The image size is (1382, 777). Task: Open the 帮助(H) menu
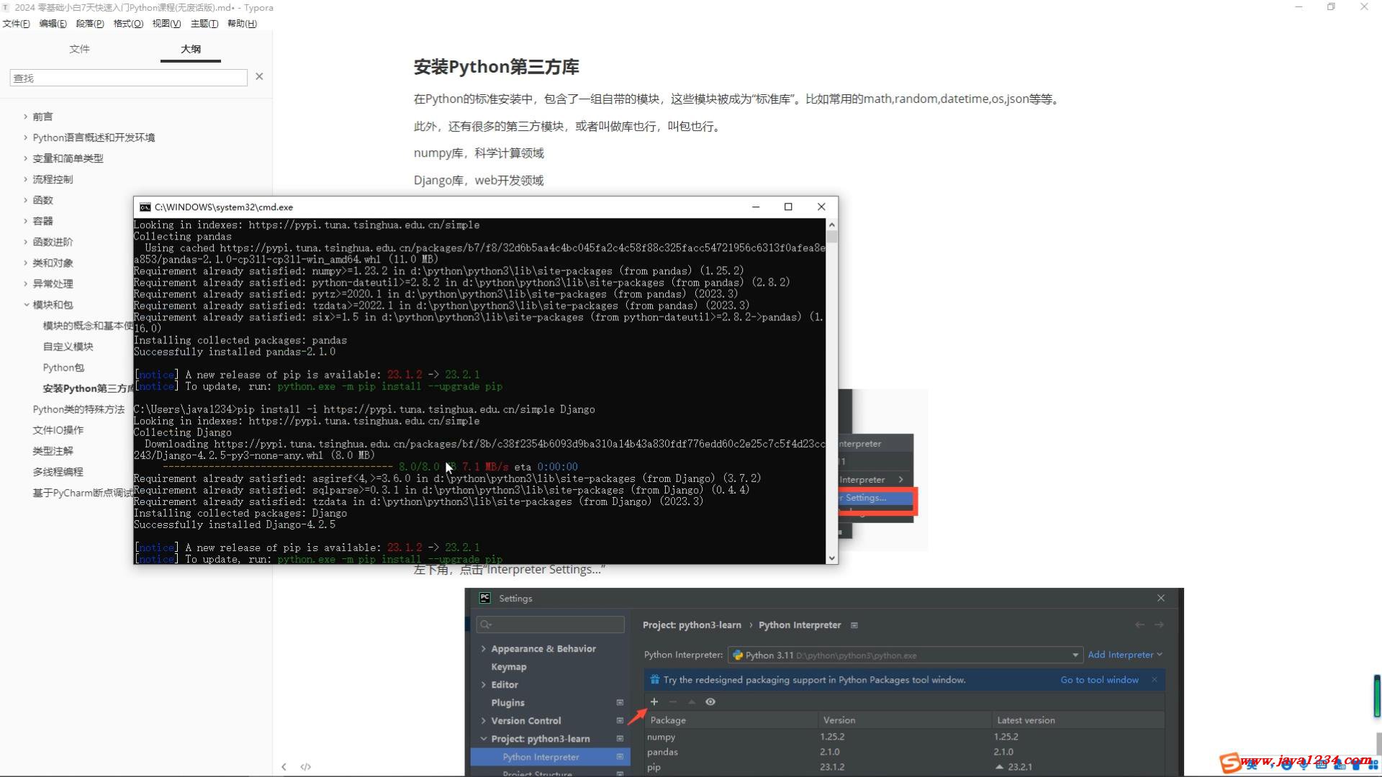[242, 24]
